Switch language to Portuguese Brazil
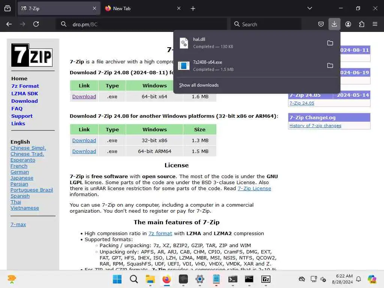The image size is (384, 288). pos(31,190)
